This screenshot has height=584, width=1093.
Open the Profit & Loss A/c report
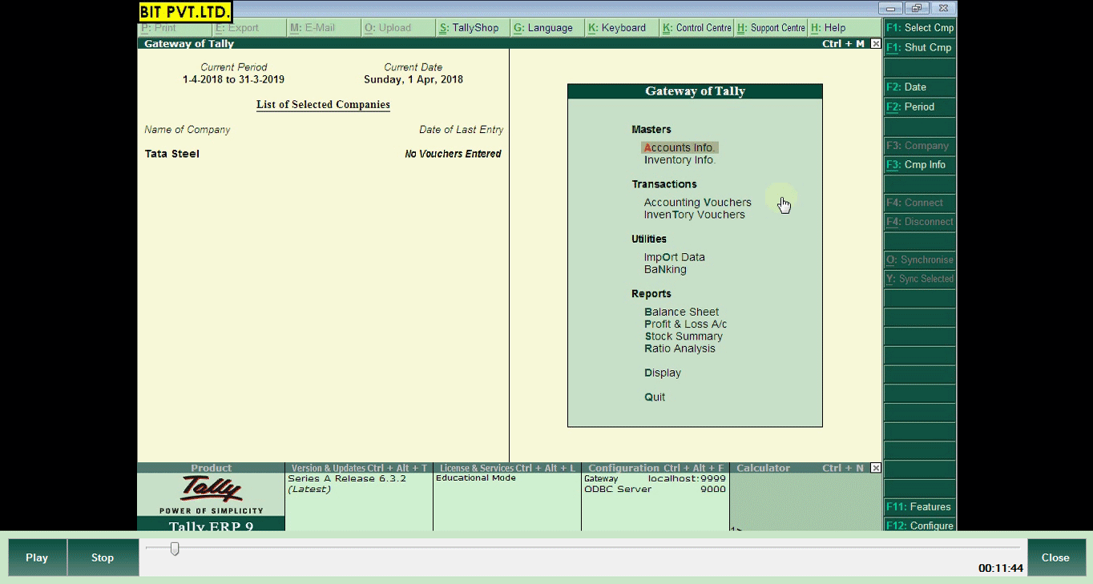click(x=686, y=324)
